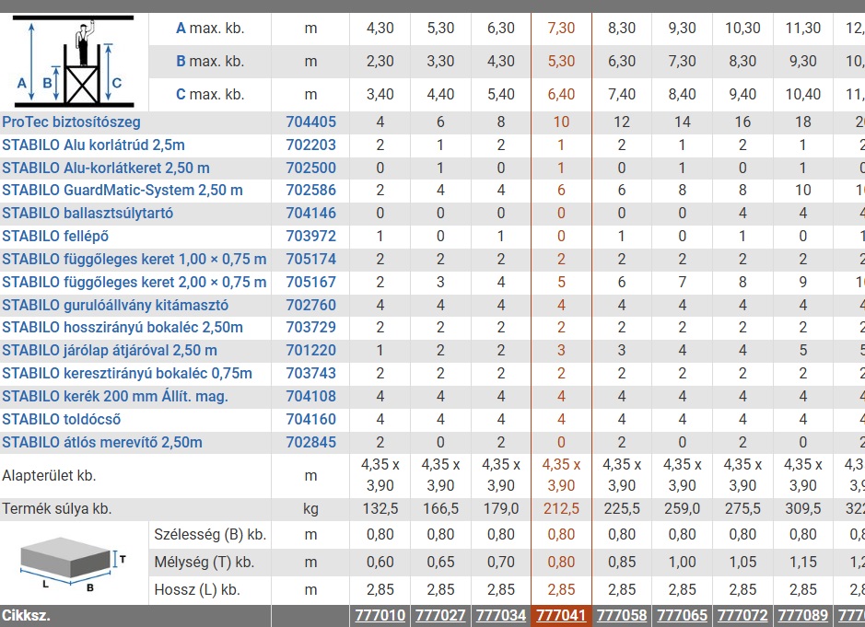Select the product weight value 166,5
Screen dimensions: 865x627
pyautogui.click(x=440, y=508)
